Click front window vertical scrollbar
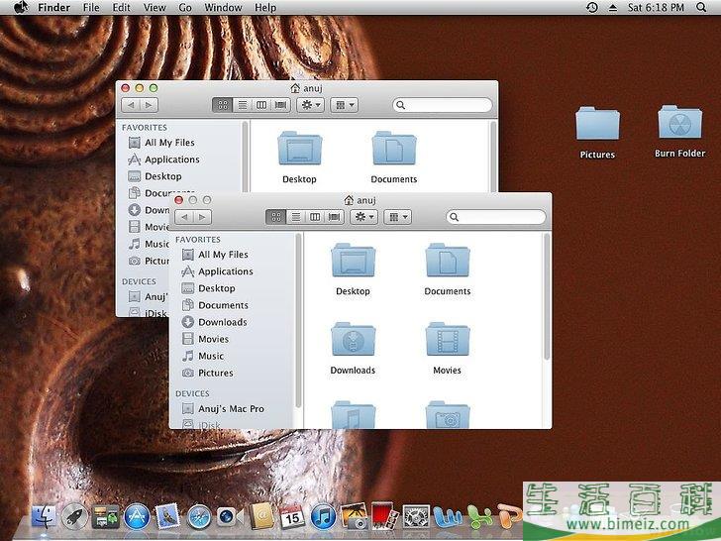Image resolution: width=721 pixels, height=541 pixels. click(x=547, y=297)
